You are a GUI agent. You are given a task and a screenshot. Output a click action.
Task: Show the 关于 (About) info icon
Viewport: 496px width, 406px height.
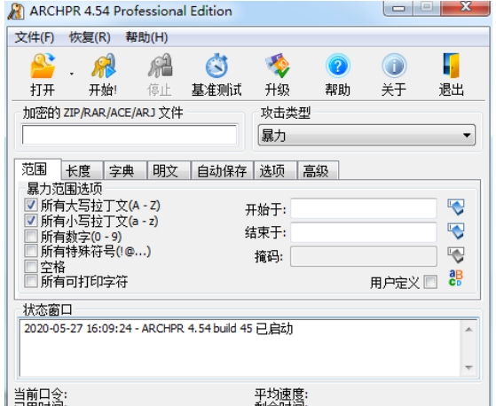[394, 66]
